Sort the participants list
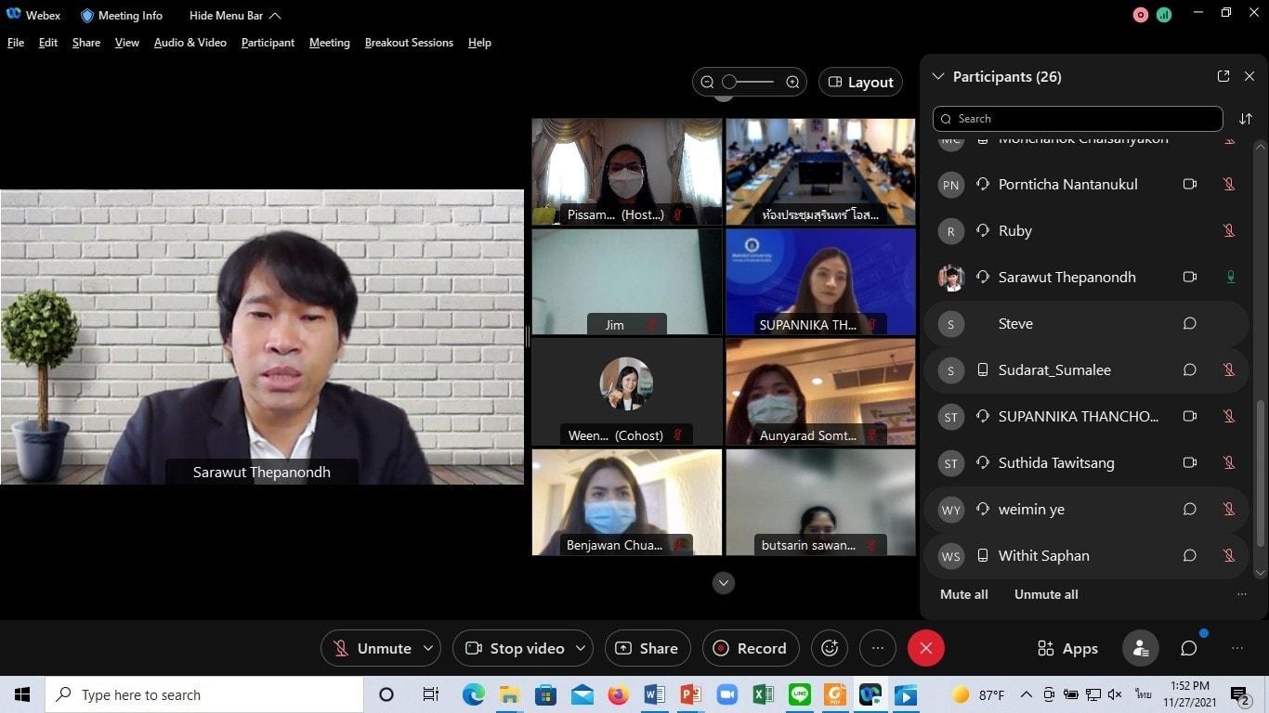 1245,119
